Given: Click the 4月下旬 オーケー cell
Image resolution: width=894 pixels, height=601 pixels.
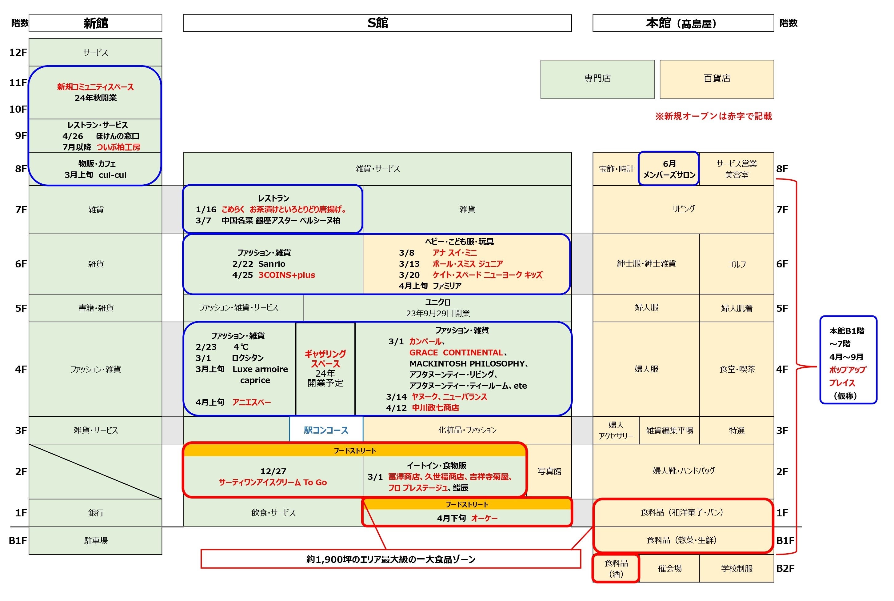Looking at the screenshot, I should pos(467,518).
